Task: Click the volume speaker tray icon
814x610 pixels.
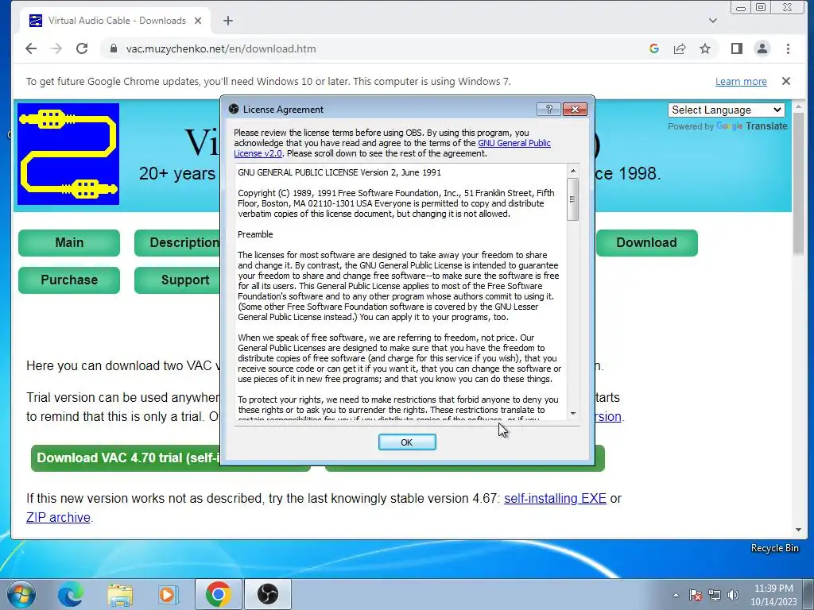Action: pos(733,595)
